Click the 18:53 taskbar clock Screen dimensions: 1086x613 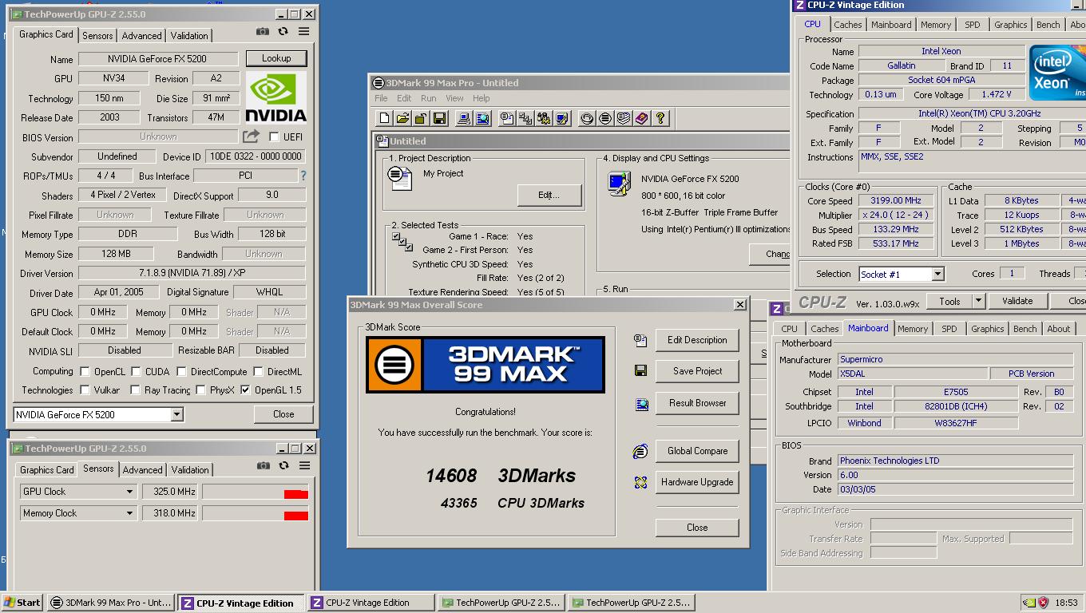click(x=1066, y=603)
